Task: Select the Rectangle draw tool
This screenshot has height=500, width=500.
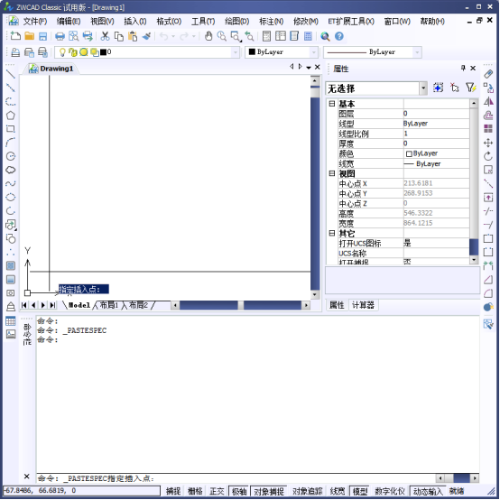Action: coord(11,129)
